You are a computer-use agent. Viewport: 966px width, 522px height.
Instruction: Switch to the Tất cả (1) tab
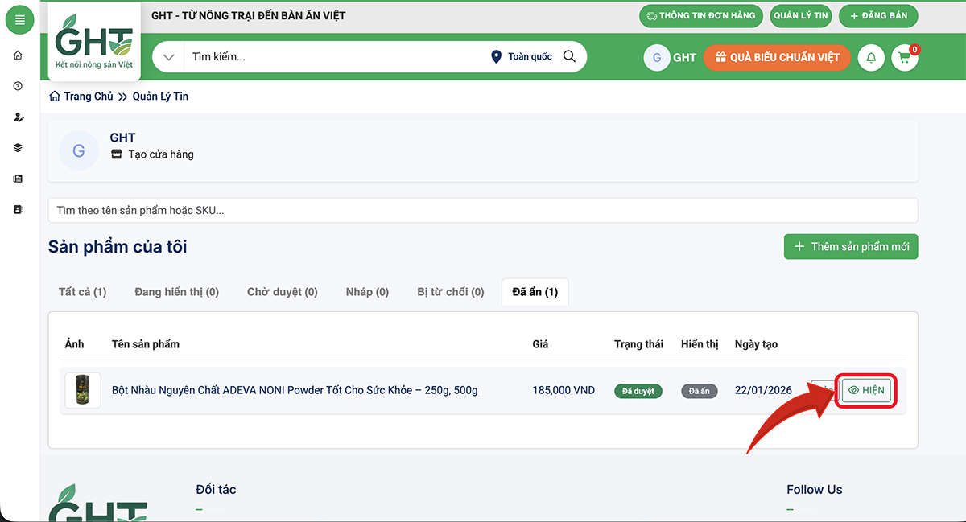tap(82, 292)
